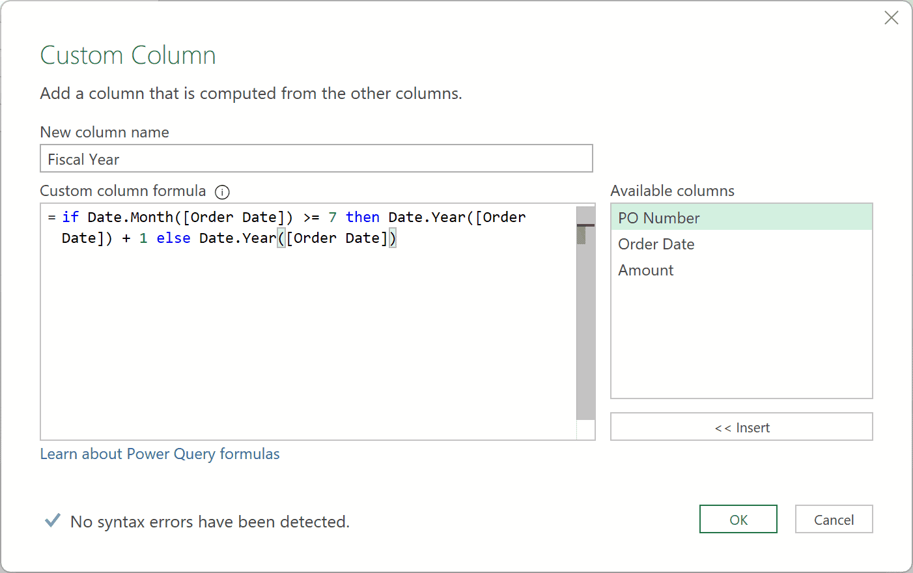Close the Custom Column dialog with X
The width and height of the screenshot is (913, 573).
point(892,18)
